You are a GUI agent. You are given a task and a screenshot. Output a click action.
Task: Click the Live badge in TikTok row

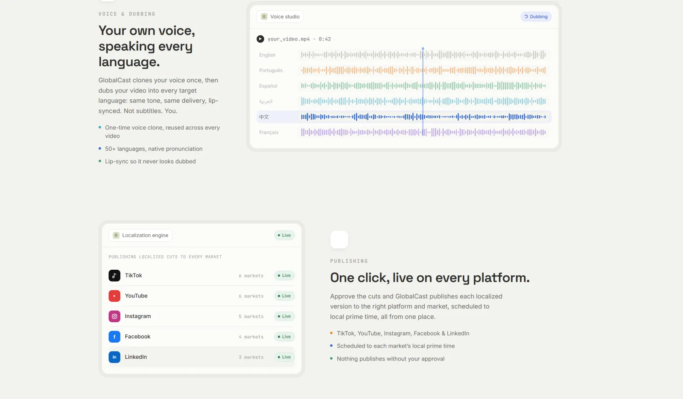pos(284,276)
